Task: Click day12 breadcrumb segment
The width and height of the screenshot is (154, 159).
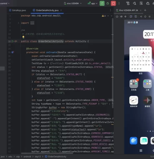Action: pyautogui.click(x=38, y=156)
